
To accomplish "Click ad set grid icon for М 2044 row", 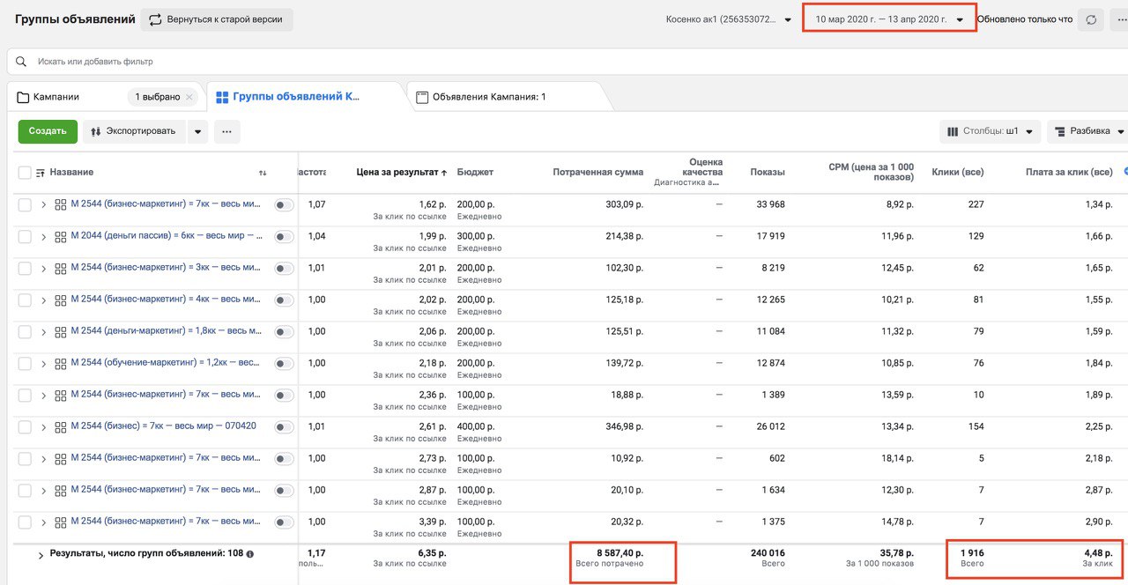I will coord(61,236).
